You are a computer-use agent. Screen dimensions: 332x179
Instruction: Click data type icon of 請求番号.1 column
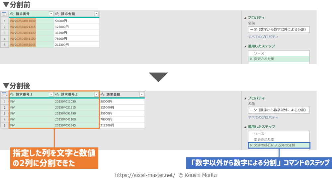(12, 94)
